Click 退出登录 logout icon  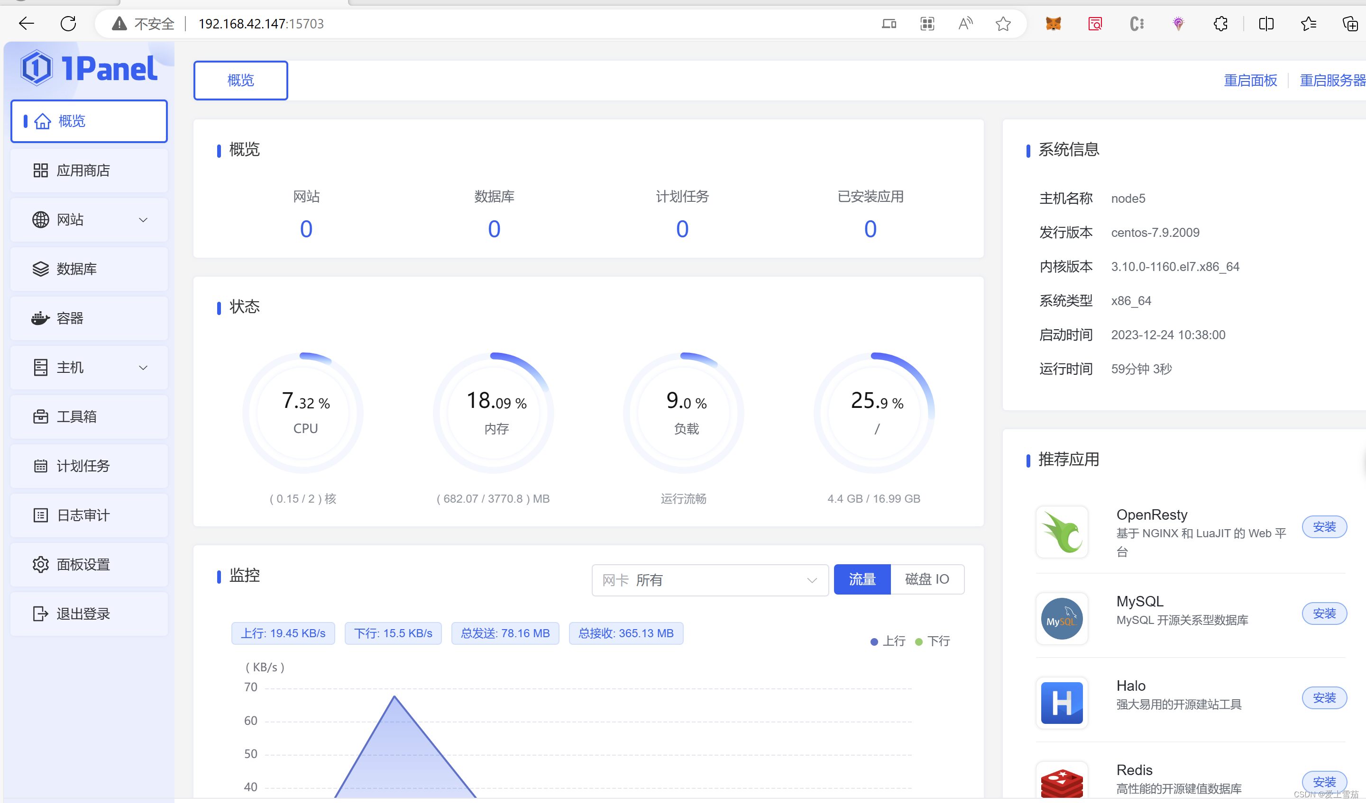point(40,614)
